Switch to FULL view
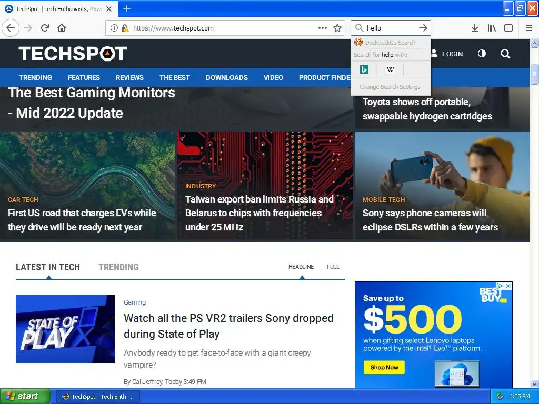 (333, 267)
